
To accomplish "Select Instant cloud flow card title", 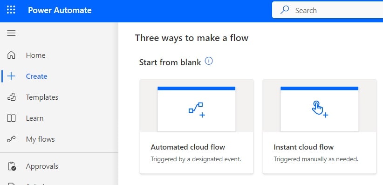I will click(x=304, y=147).
